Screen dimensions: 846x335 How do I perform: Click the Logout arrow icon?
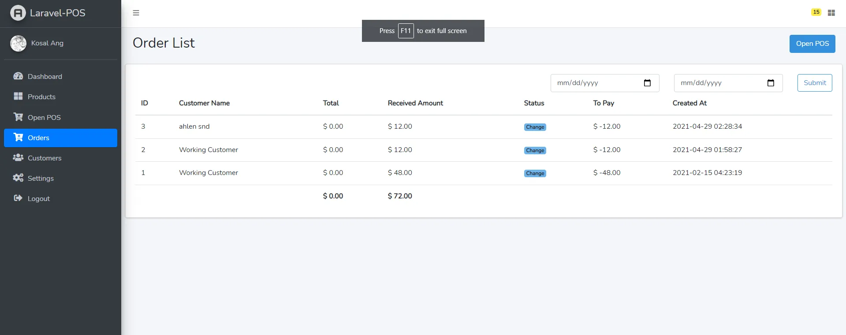tap(18, 198)
